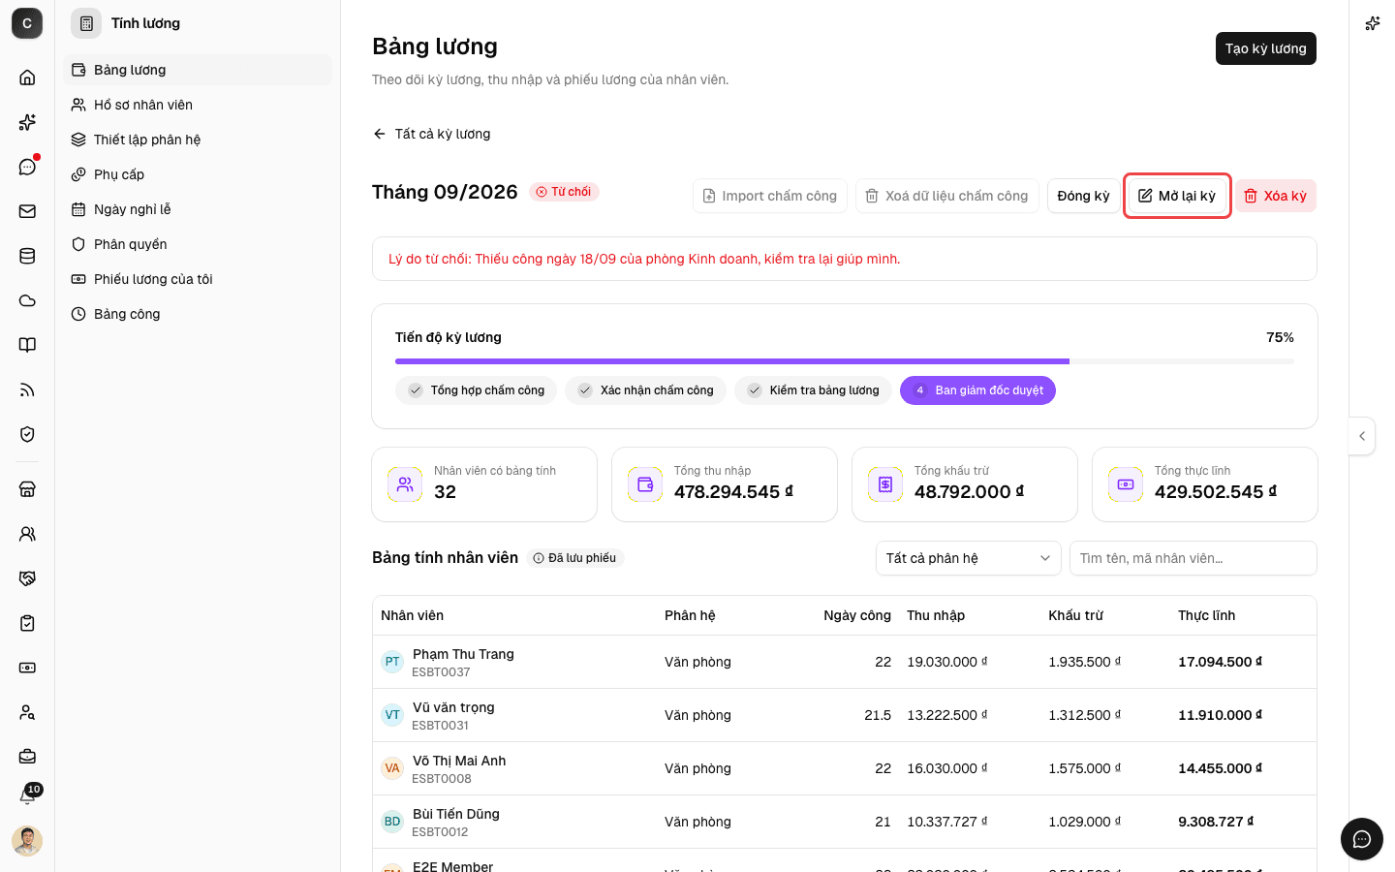This screenshot has height=872, width=1395.
Task: Click the Đóng kỳ button
Action: point(1083,196)
